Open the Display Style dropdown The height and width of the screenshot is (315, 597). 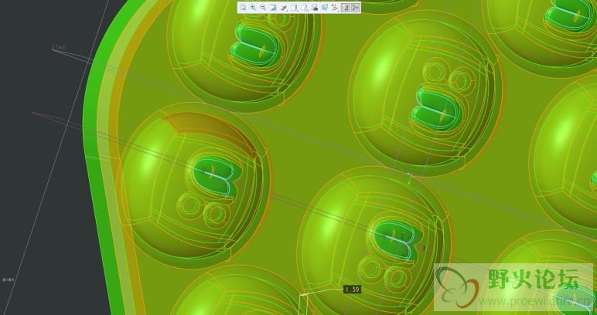(x=294, y=8)
